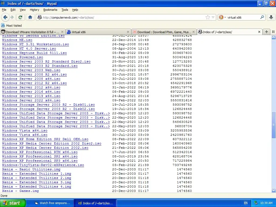This screenshot has width=276, height=207.
Task: Open the Windows Start menu
Action: (13, 203)
